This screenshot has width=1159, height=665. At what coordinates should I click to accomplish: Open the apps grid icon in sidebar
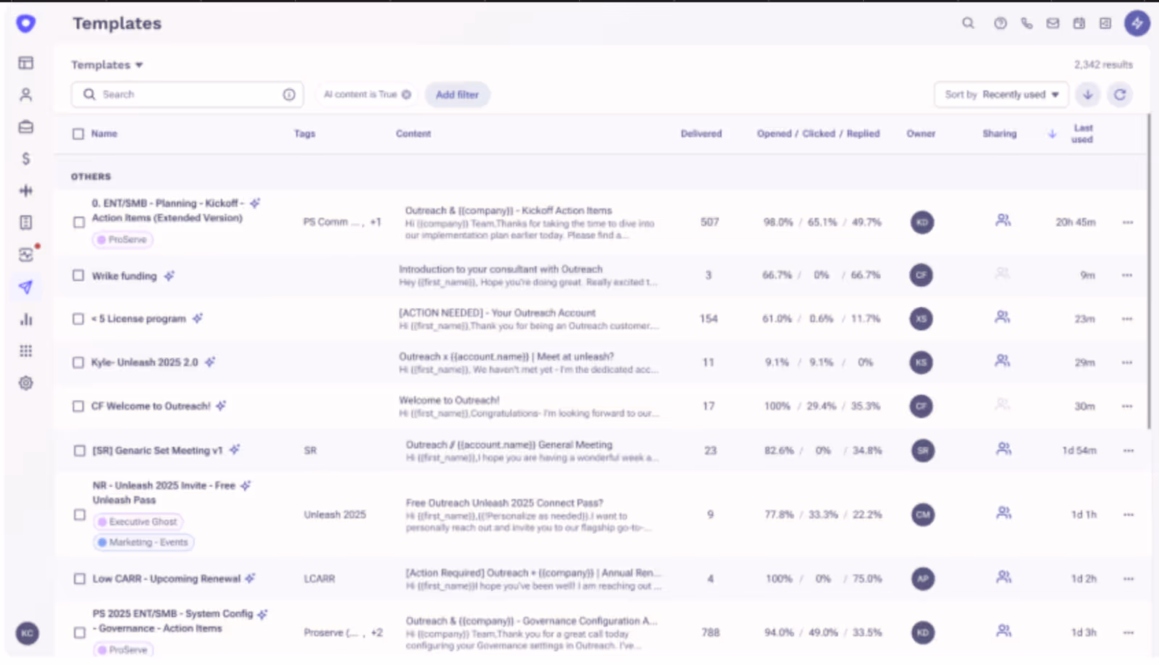tap(26, 351)
